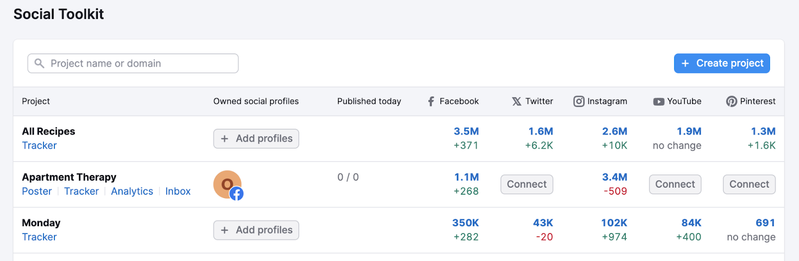The width and height of the screenshot is (799, 261).
Task: Open Tracker link under All Recipes
Action: coord(39,146)
